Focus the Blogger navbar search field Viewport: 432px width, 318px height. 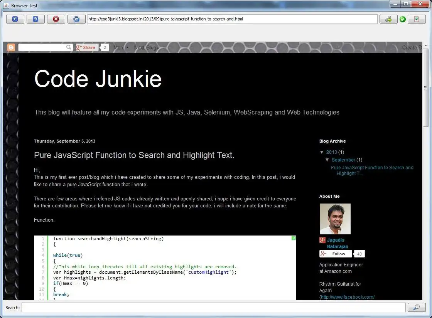[42, 47]
